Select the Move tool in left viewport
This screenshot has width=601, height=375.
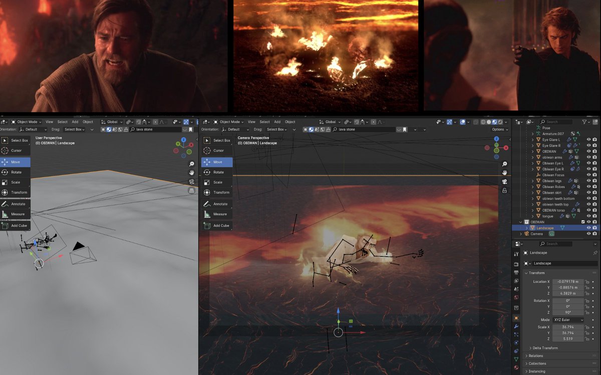(x=15, y=162)
